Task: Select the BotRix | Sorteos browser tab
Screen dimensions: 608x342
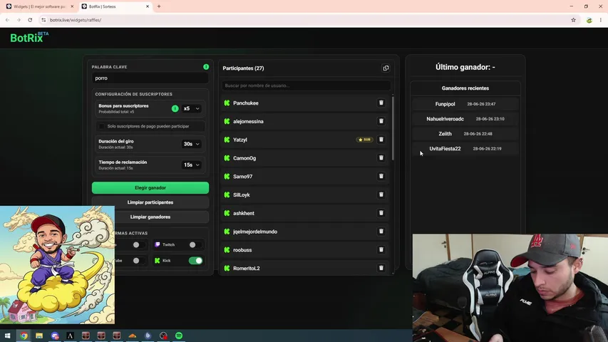Action: coord(114,6)
